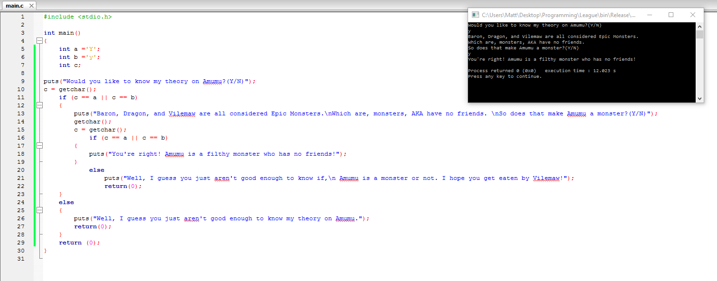Open the console window system menu icon
717x281 pixels.
click(x=475, y=15)
